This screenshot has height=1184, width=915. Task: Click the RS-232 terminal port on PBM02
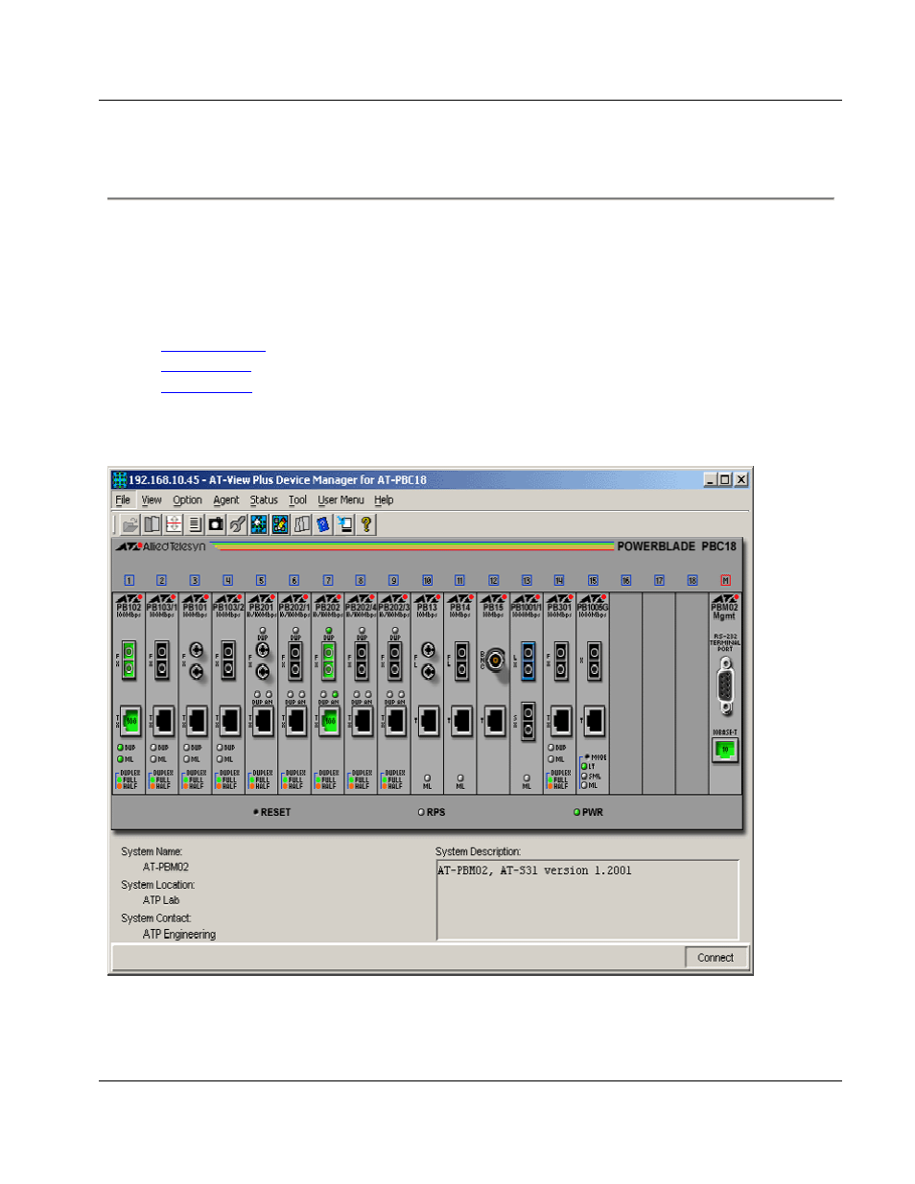point(725,685)
